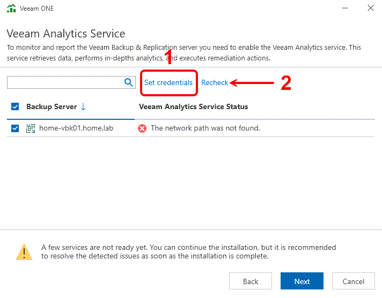This screenshot has height=298, width=382.
Task: Click the yellow warning triangle icon
Action: pos(24,251)
